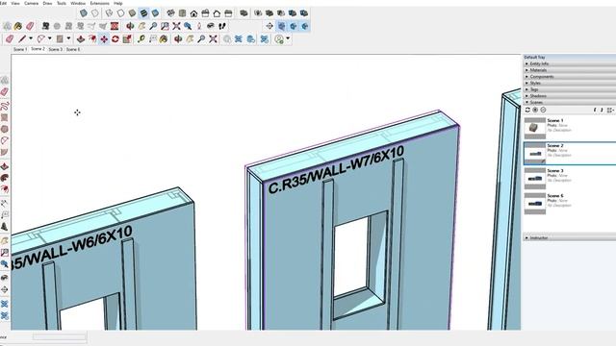Image resolution: width=616 pixels, height=346 pixels.
Task: Expand the Instructor tray panel
Action: [569, 237]
